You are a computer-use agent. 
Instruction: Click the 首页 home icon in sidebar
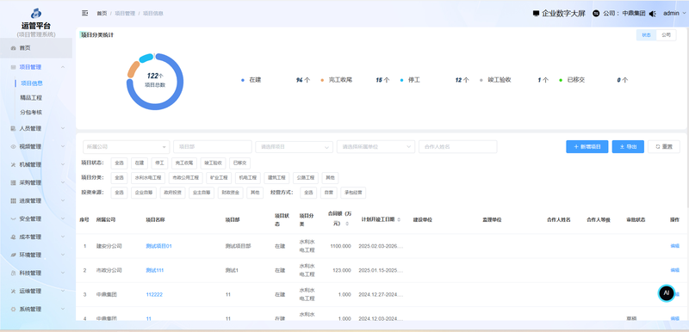[x=13, y=48]
